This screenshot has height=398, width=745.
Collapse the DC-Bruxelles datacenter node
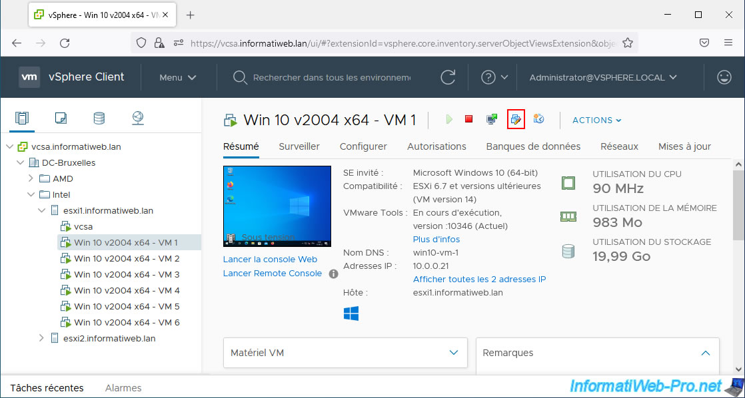click(x=21, y=162)
